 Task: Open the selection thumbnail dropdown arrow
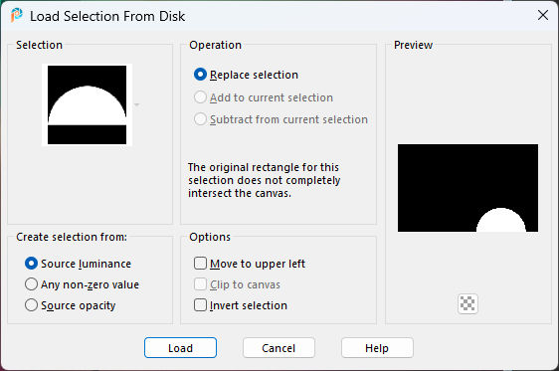pyautogui.click(x=136, y=104)
